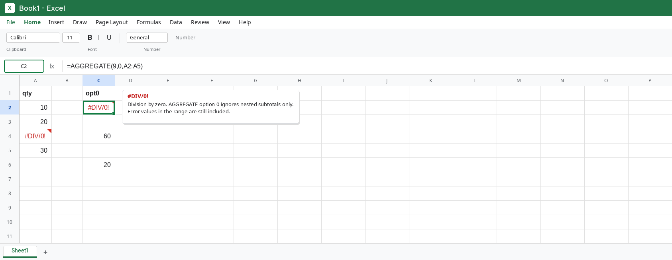Viewport: 672px width, 260px height.
Task: Click the fx insert function icon
Action: (x=52, y=66)
